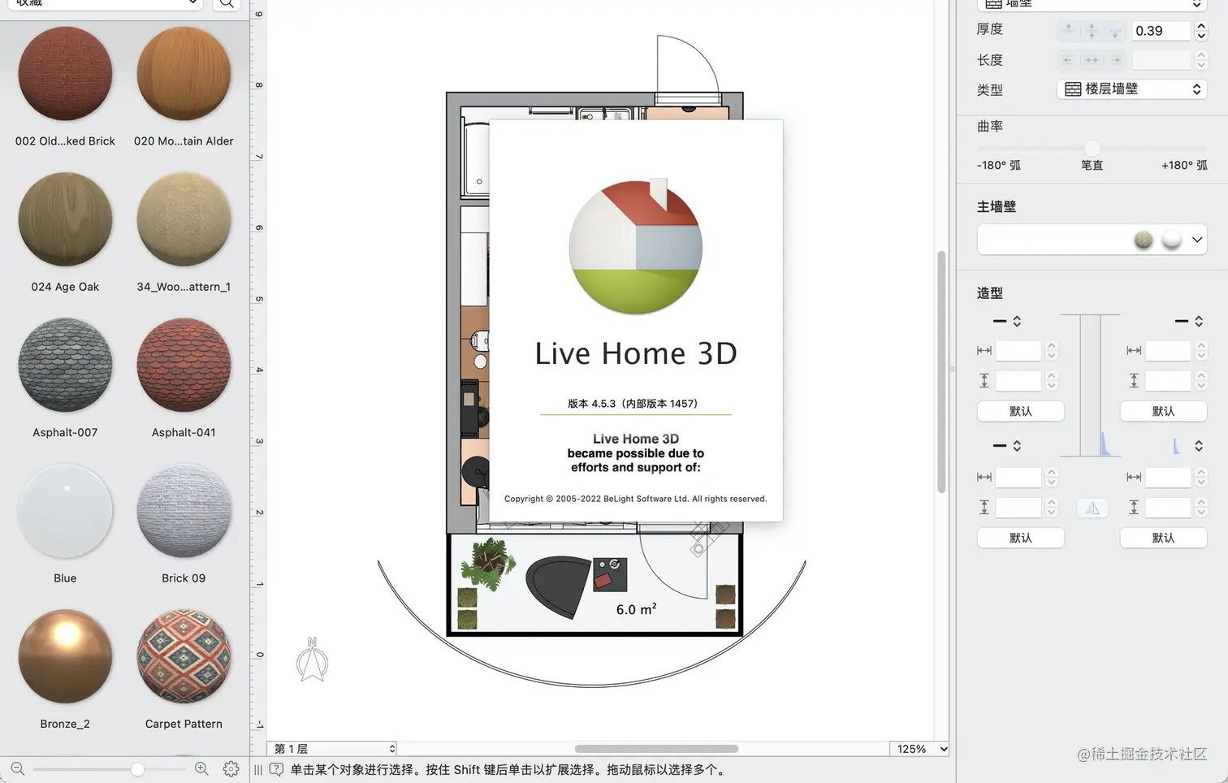Screen dimensions: 1228x783
Task: Click the +180° 弧 label
Action: 1184,166
